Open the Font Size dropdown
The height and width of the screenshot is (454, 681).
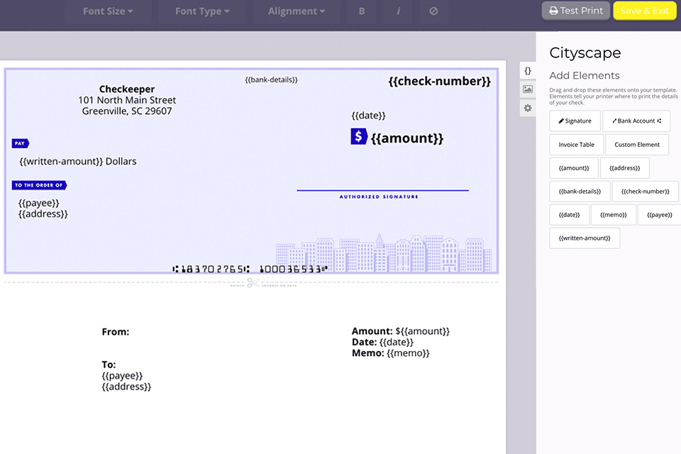108,11
